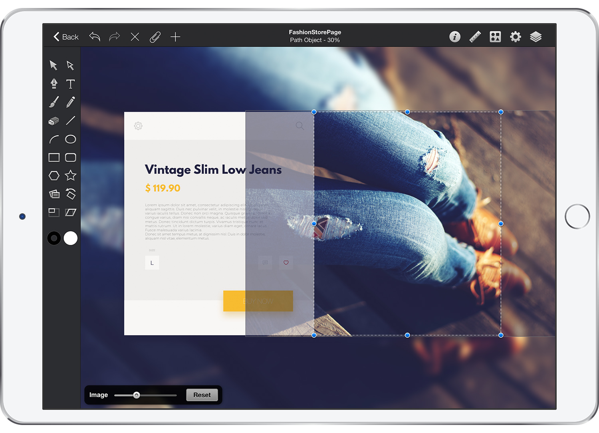Screen dimensions: 599x433
Task: Click the Reset button
Action: coord(202,395)
